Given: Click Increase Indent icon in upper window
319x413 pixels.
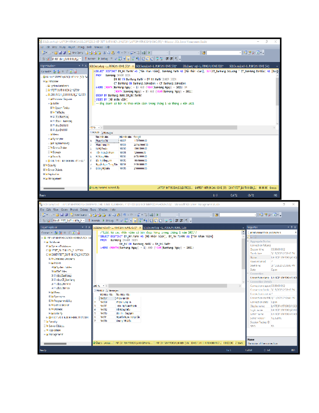Looking at the screenshot, I should (x=171, y=59).
